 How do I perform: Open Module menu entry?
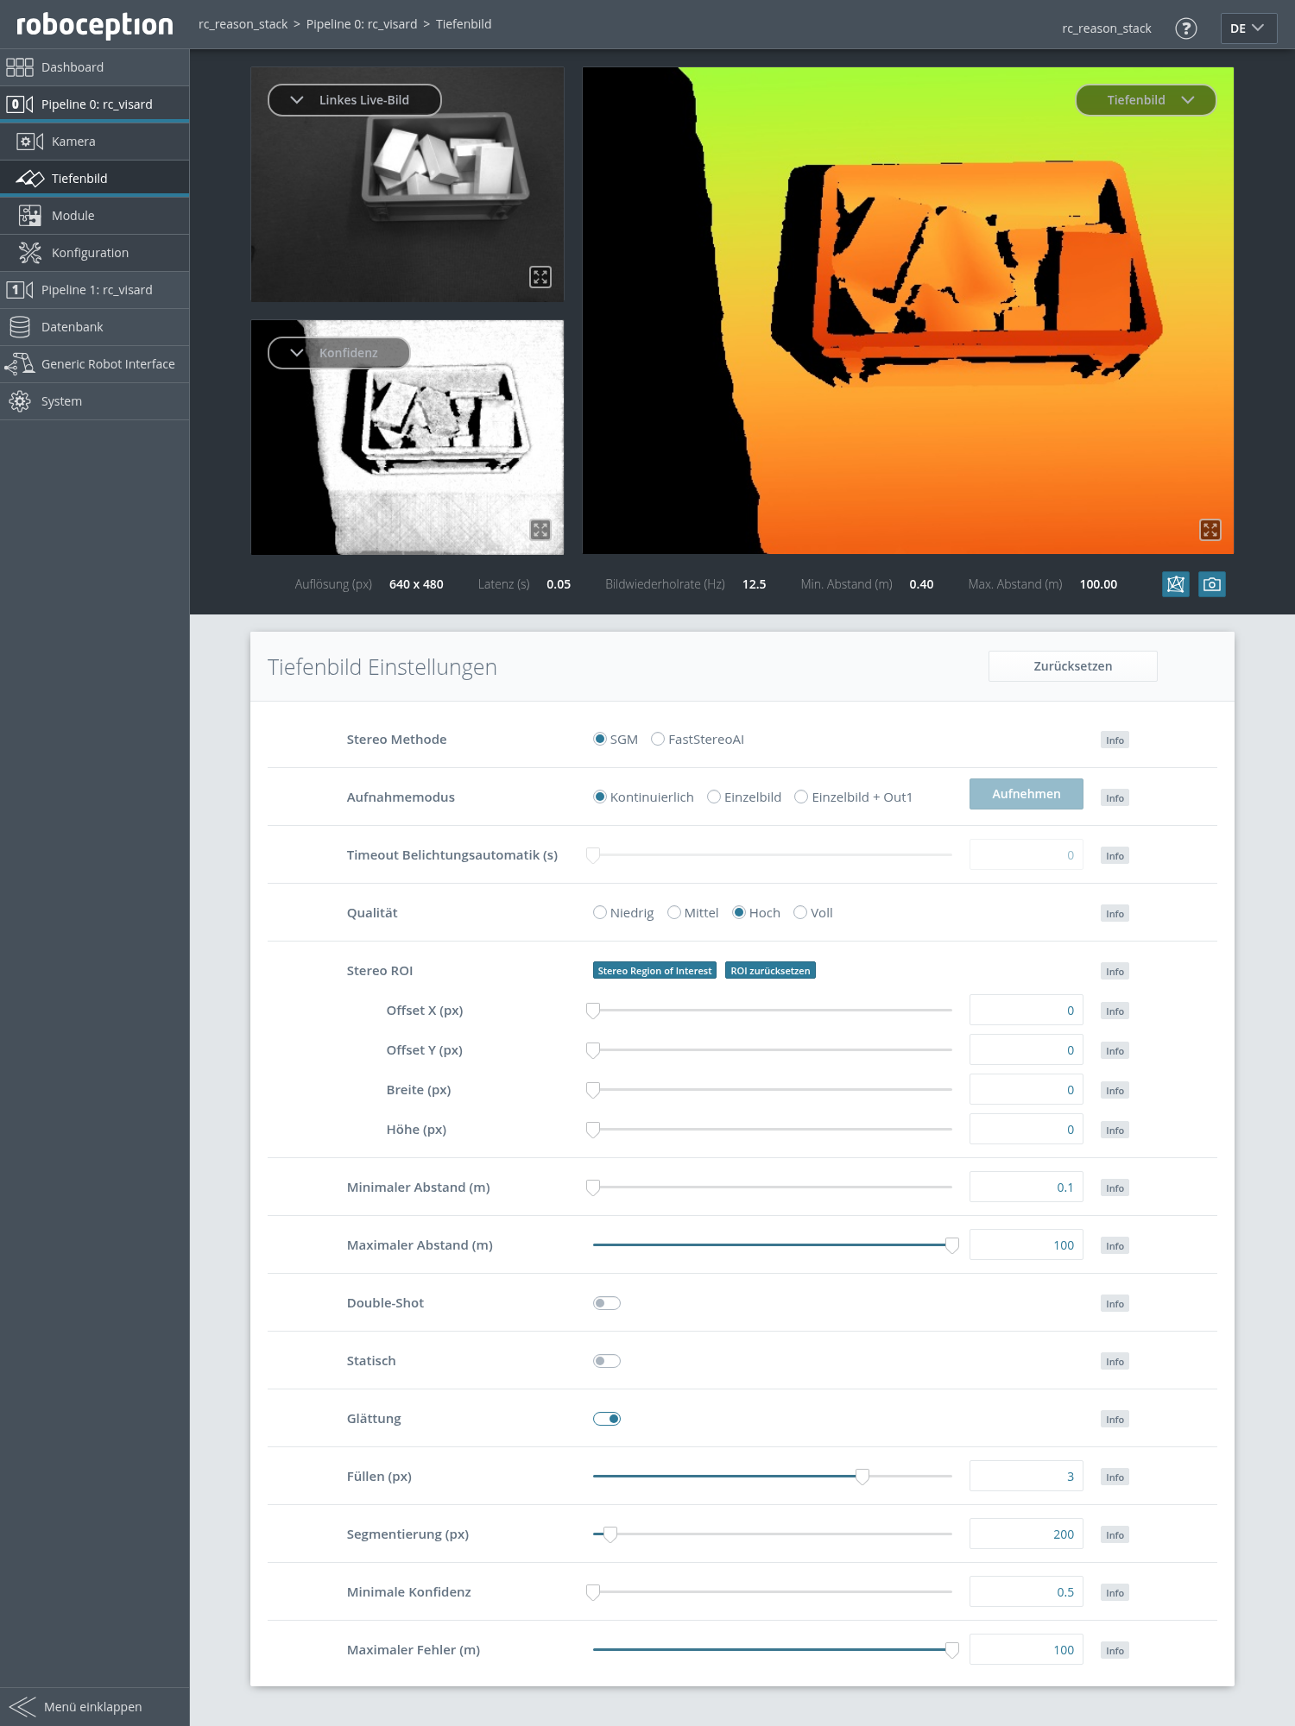click(94, 216)
